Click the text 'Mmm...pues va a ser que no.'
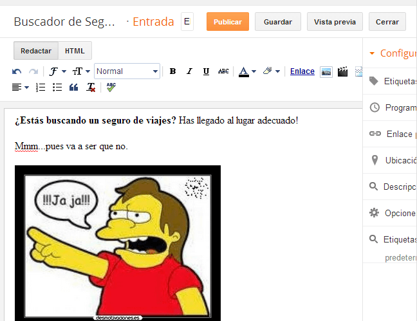417x321 pixels. [71, 146]
